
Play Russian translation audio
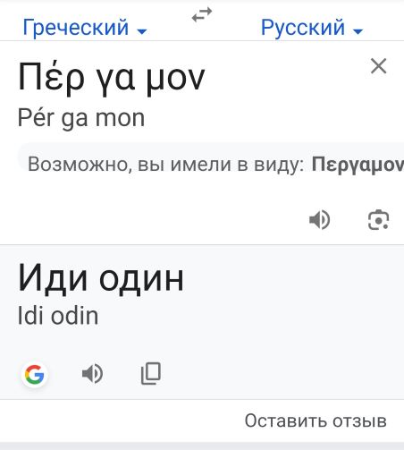pos(92,373)
